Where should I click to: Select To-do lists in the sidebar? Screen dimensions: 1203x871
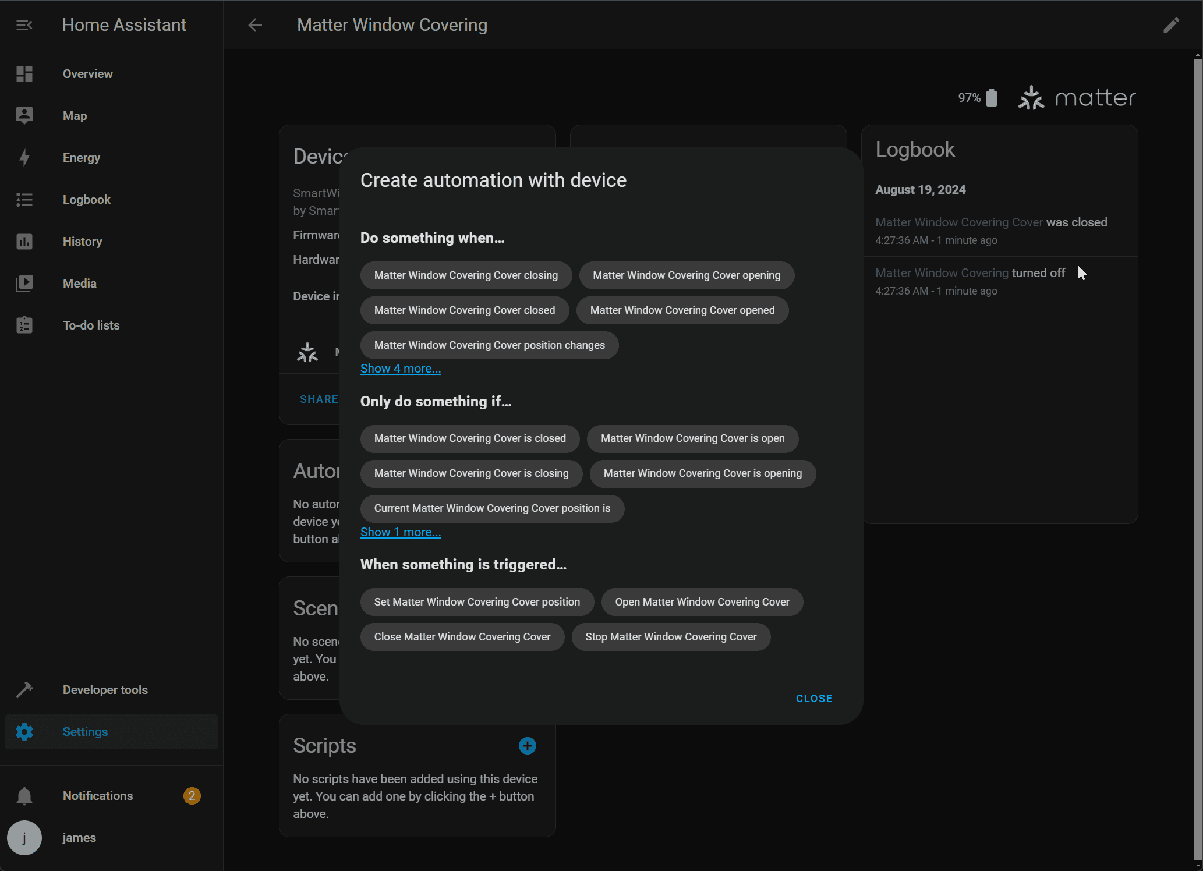click(91, 325)
